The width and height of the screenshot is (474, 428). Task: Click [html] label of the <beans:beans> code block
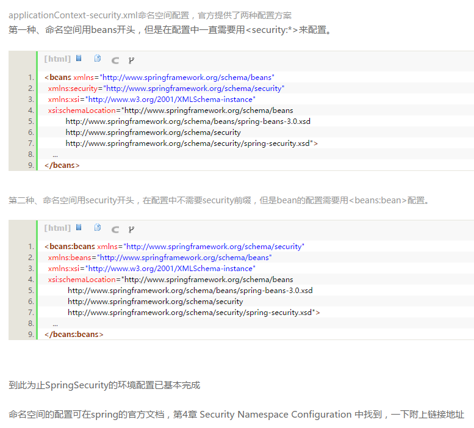(57, 228)
